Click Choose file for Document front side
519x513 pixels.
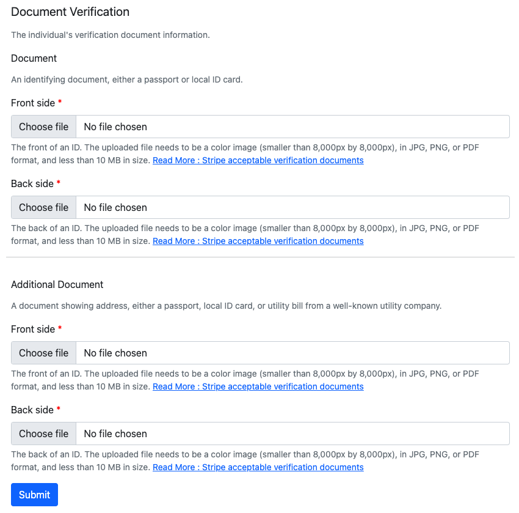(44, 127)
